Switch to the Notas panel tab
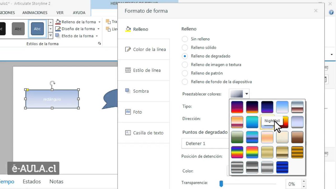336x189 pixels. (x=56, y=181)
